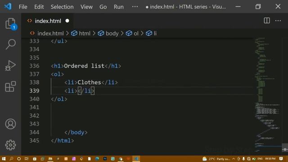This screenshot has height=162, width=288.
Task: Open the Windows Start menu
Action: (4, 159)
